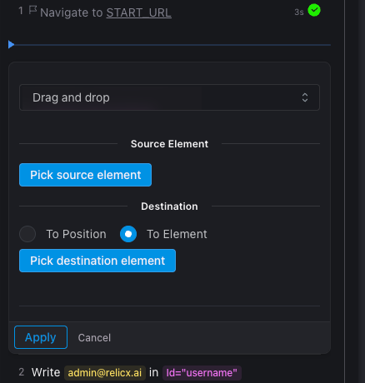365x383 pixels.
Task: Open the START_URL link in step 1
Action: [x=139, y=12]
